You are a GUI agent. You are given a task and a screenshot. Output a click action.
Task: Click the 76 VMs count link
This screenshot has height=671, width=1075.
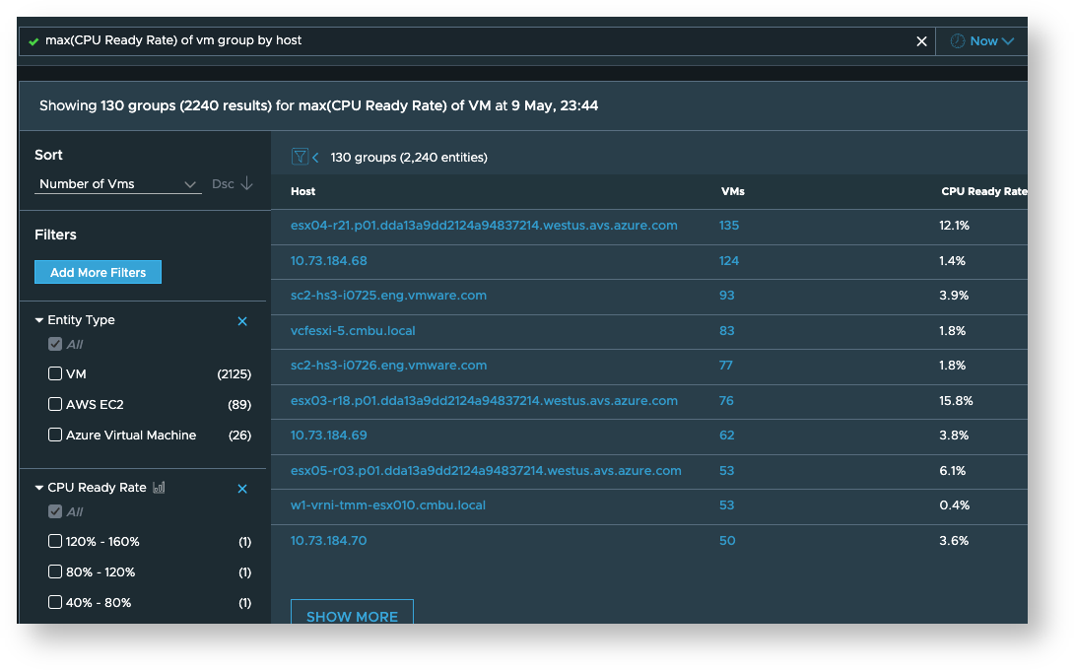[726, 401]
